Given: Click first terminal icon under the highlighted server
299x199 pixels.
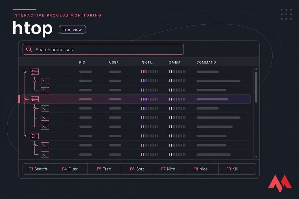Looking at the screenshot, I should tap(45, 108).
